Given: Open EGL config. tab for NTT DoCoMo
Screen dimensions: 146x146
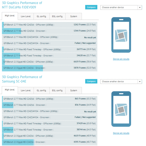Looking at the screenshot, I should tap(57, 16).
